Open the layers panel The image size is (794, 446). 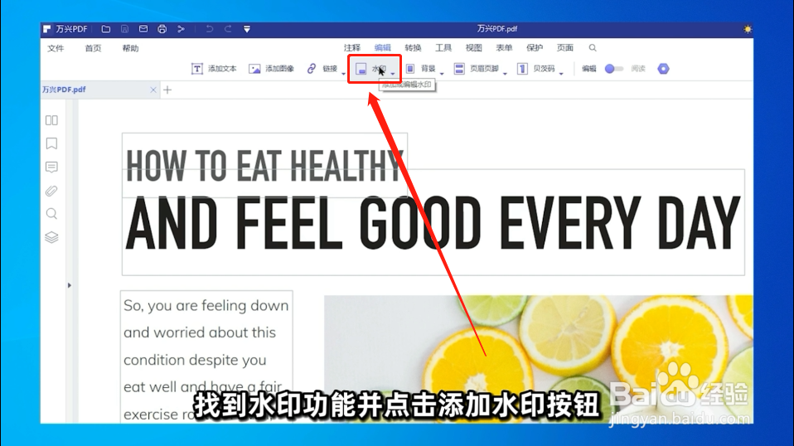coord(51,237)
